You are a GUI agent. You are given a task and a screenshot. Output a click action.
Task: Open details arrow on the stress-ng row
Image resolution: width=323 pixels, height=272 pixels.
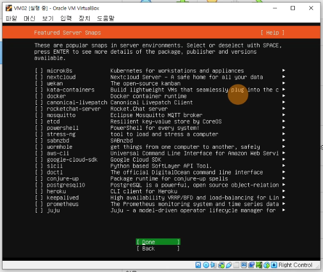284,134
